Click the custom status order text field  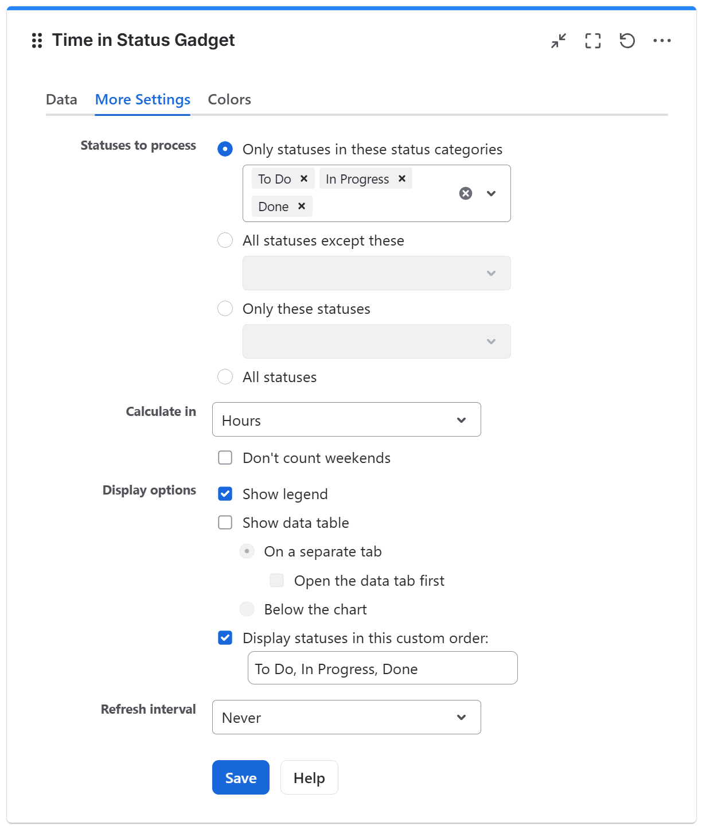[383, 668]
